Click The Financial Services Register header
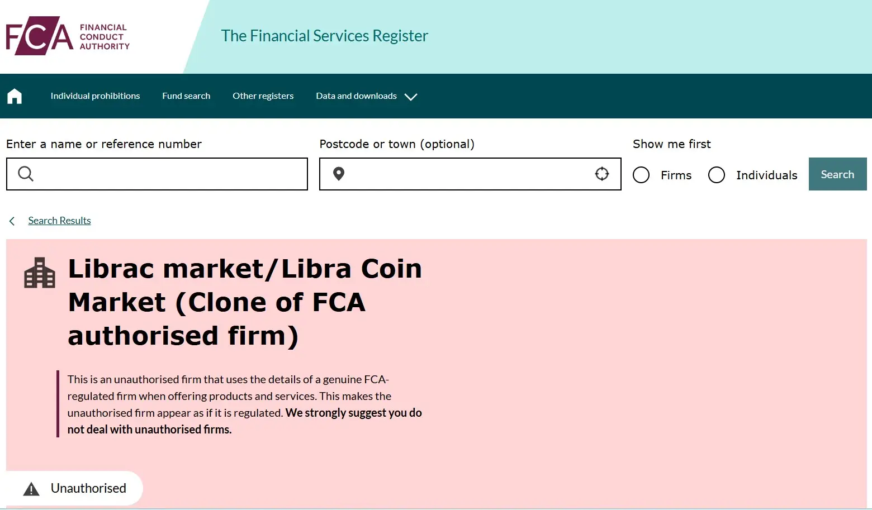This screenshot has height=510, width=872. pyautogui.click(x=324, y=35)
